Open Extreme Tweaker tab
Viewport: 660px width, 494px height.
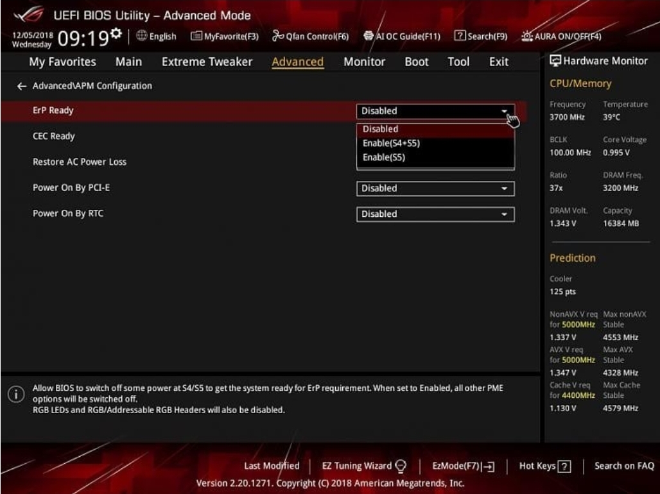point(207,62)
